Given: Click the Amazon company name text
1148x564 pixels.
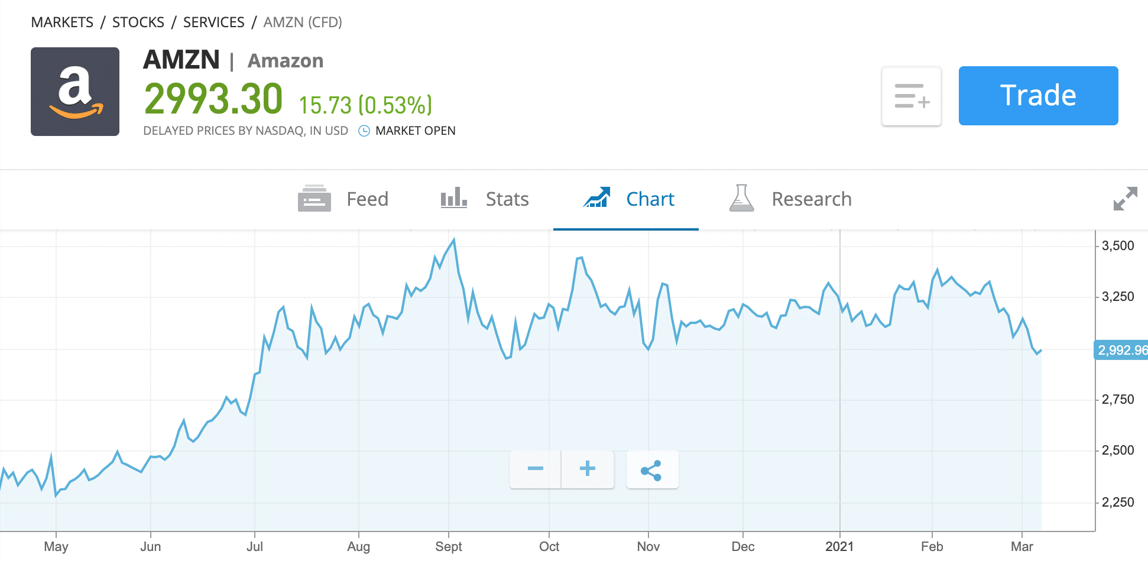Looking at the screenshot, I should [286, 61].
